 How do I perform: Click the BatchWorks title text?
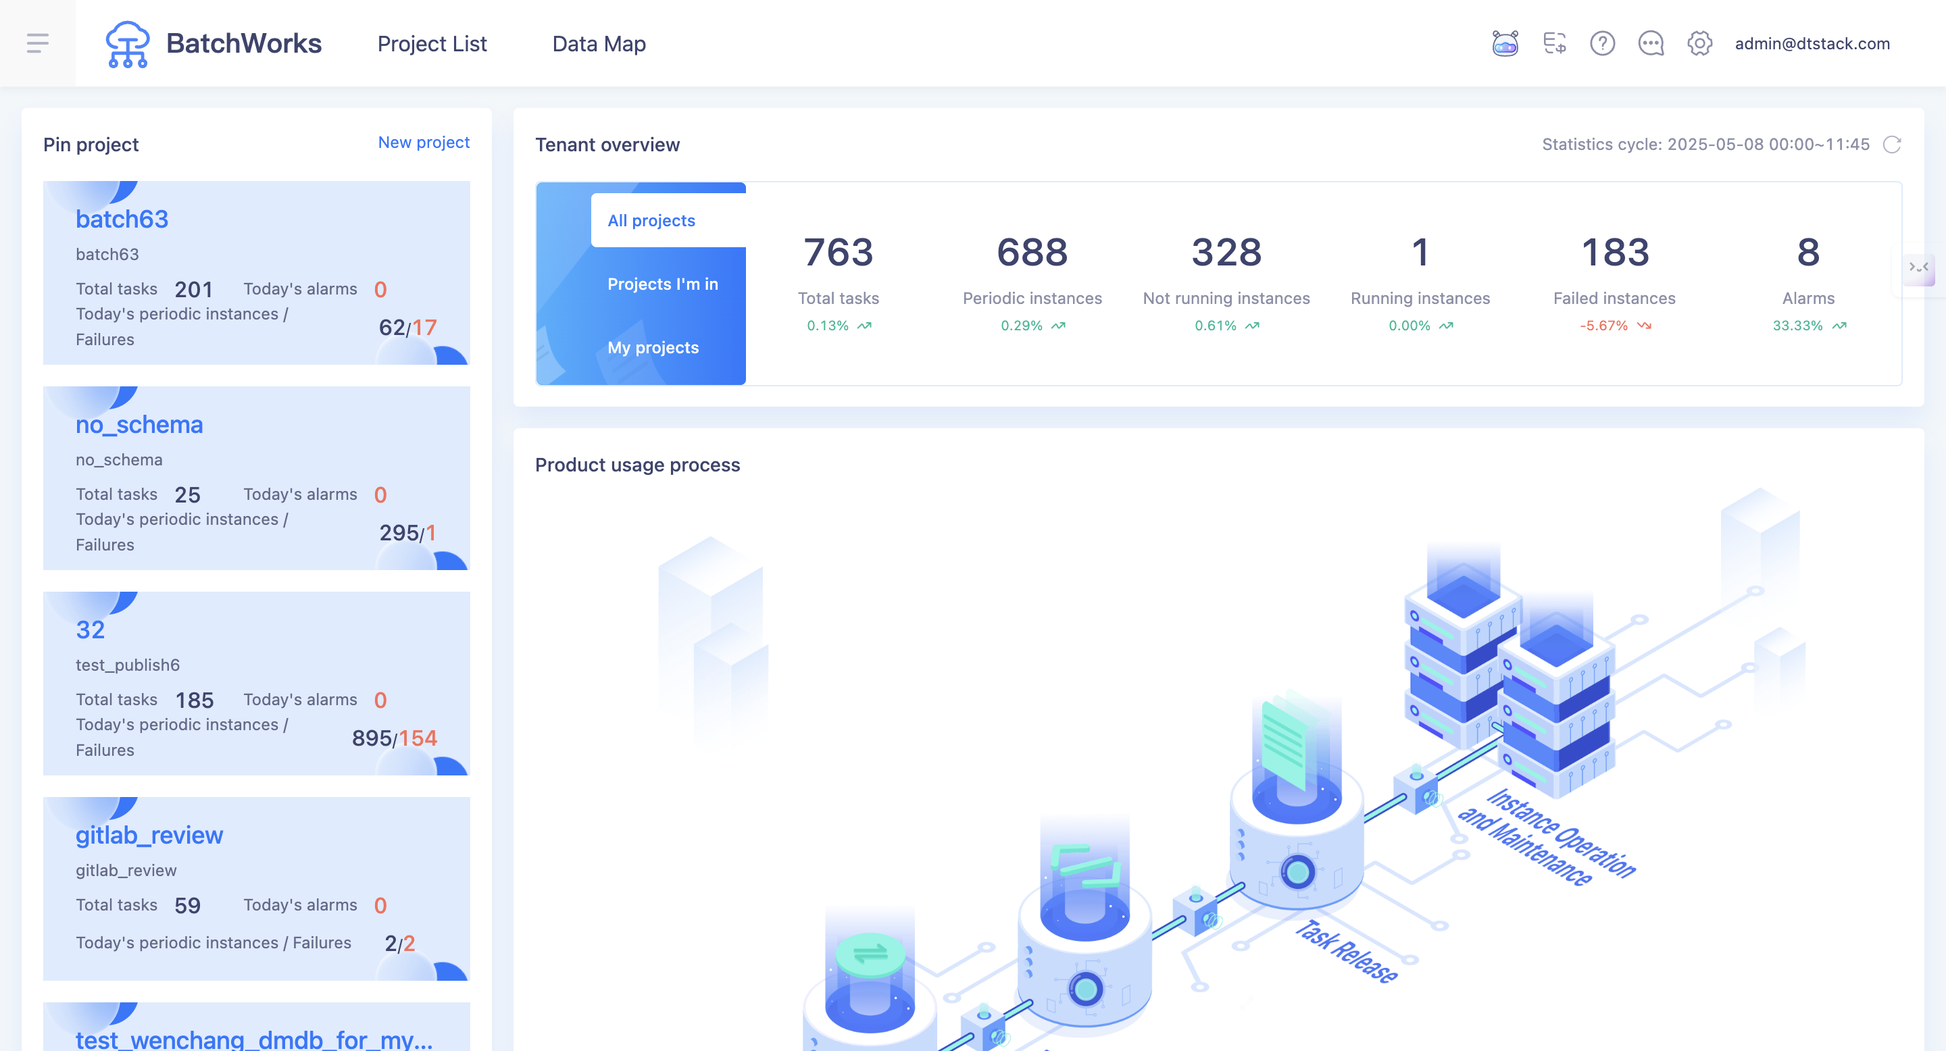pyautogui.click(x=244, y=43)
